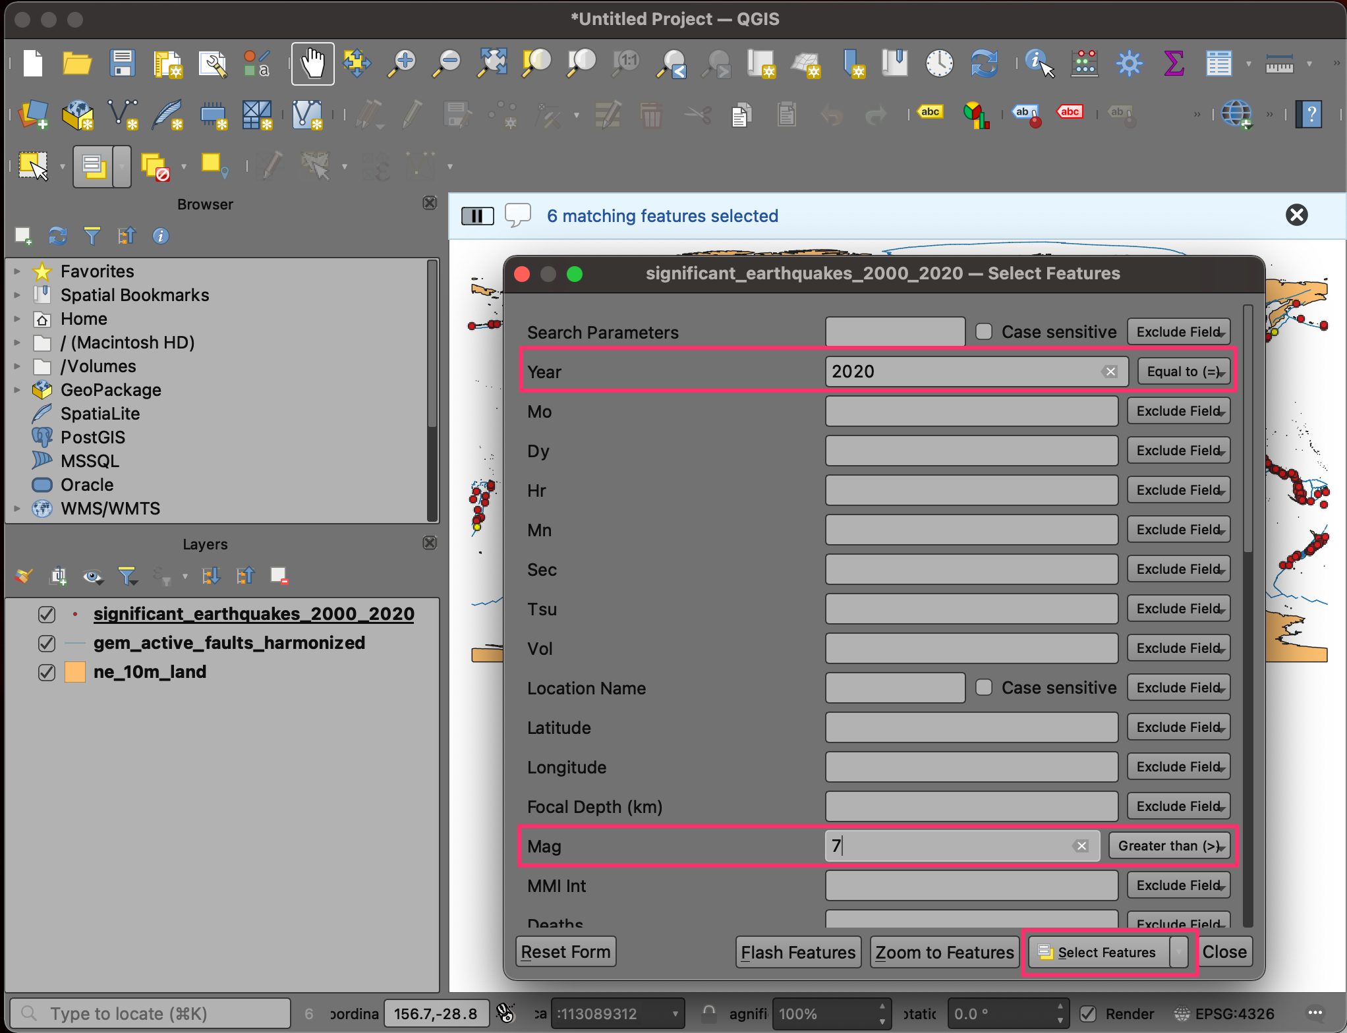Click the ne_10m_land orange color swatch
The image size is (1347, 1033).
pyautogui.click(x=75, y=672)
